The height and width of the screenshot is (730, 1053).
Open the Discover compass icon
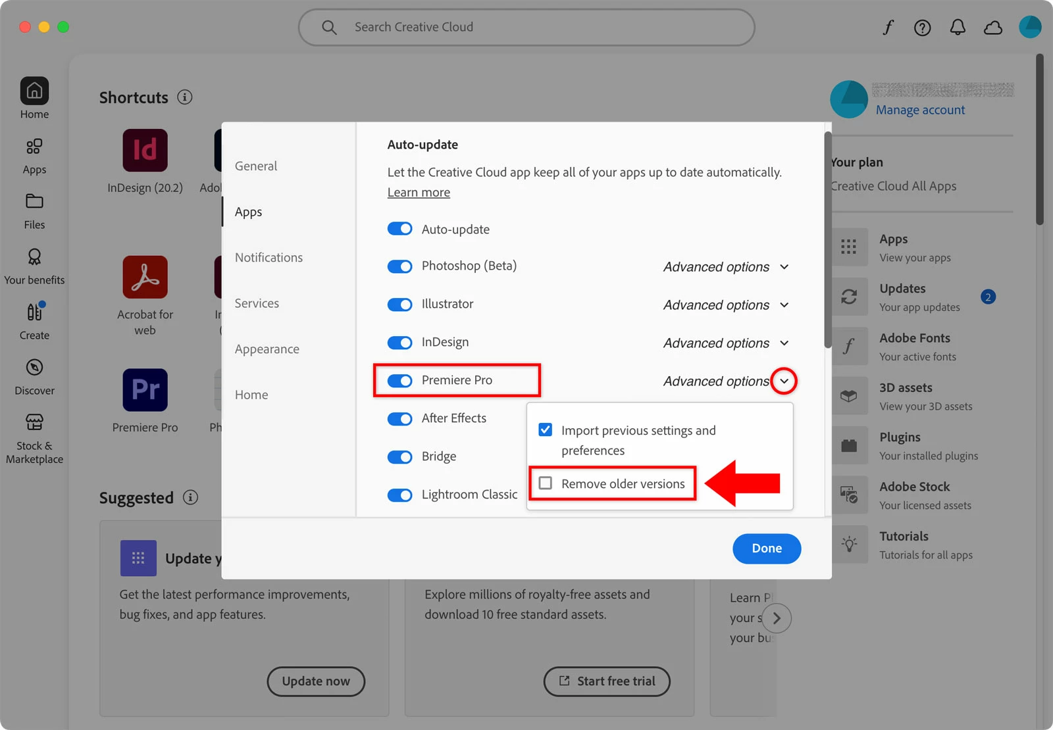pyautogui.click(x=34, y=367)
